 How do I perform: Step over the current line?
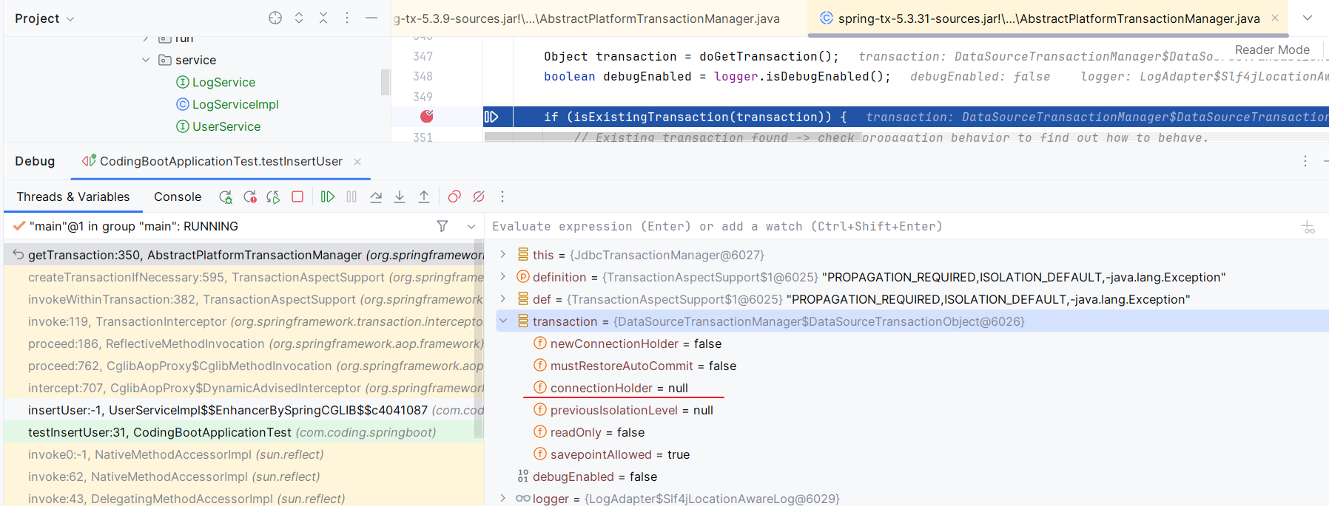click(x=376, y=196)
